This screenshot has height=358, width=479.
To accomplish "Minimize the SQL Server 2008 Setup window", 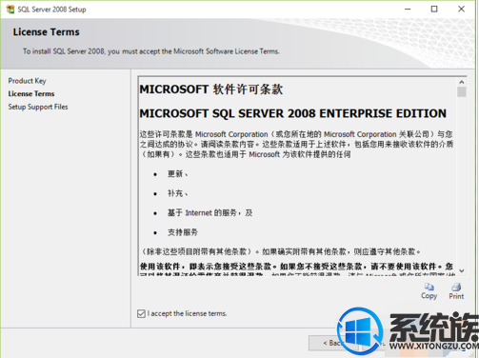I will pos(408,9).
